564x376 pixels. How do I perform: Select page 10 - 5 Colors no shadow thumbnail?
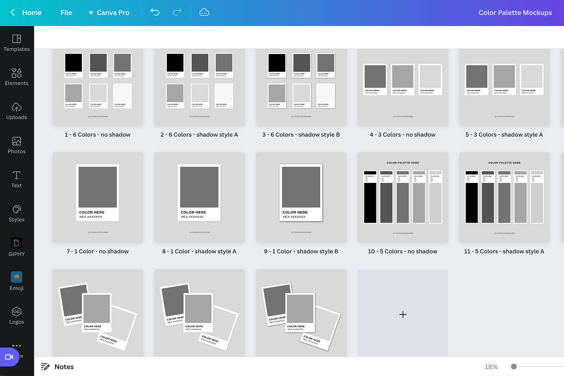click(403, 197)
